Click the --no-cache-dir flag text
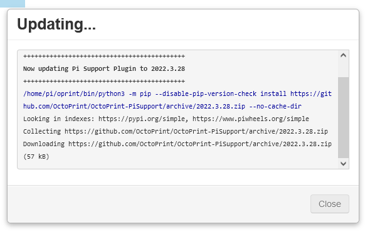 tap(275, 106)
